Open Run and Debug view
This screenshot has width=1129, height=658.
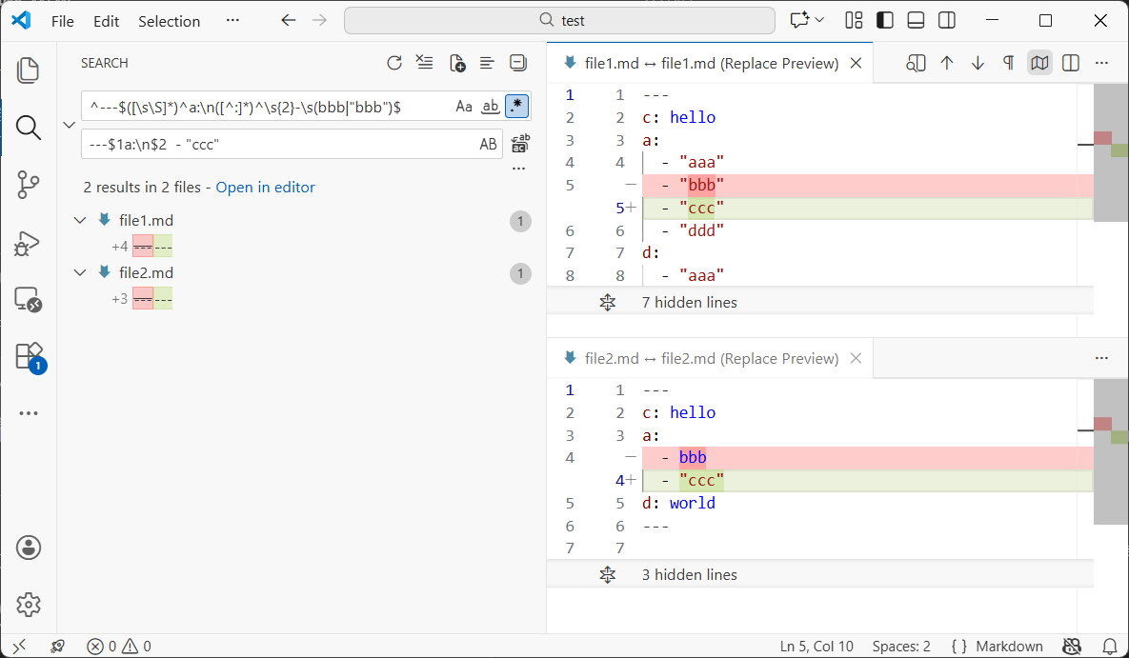coord(29,243)
